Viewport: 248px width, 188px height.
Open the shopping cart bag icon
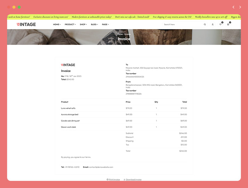coord(228,24)
